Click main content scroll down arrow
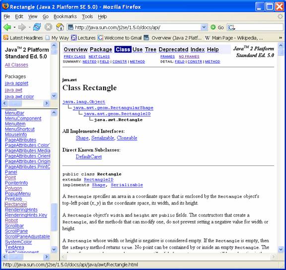Viewport: 286px width, 270px height. click(x=281, y=249)
